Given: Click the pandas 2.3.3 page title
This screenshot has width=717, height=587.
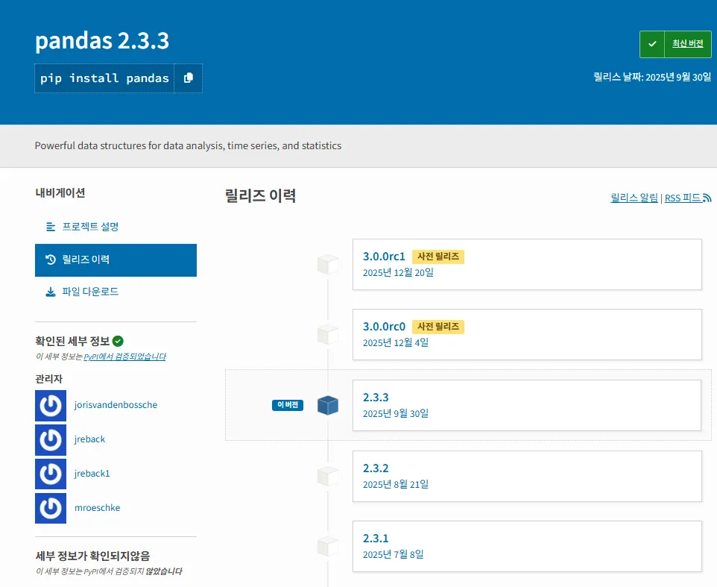Looking at the screenshot, I should [102, 41].
